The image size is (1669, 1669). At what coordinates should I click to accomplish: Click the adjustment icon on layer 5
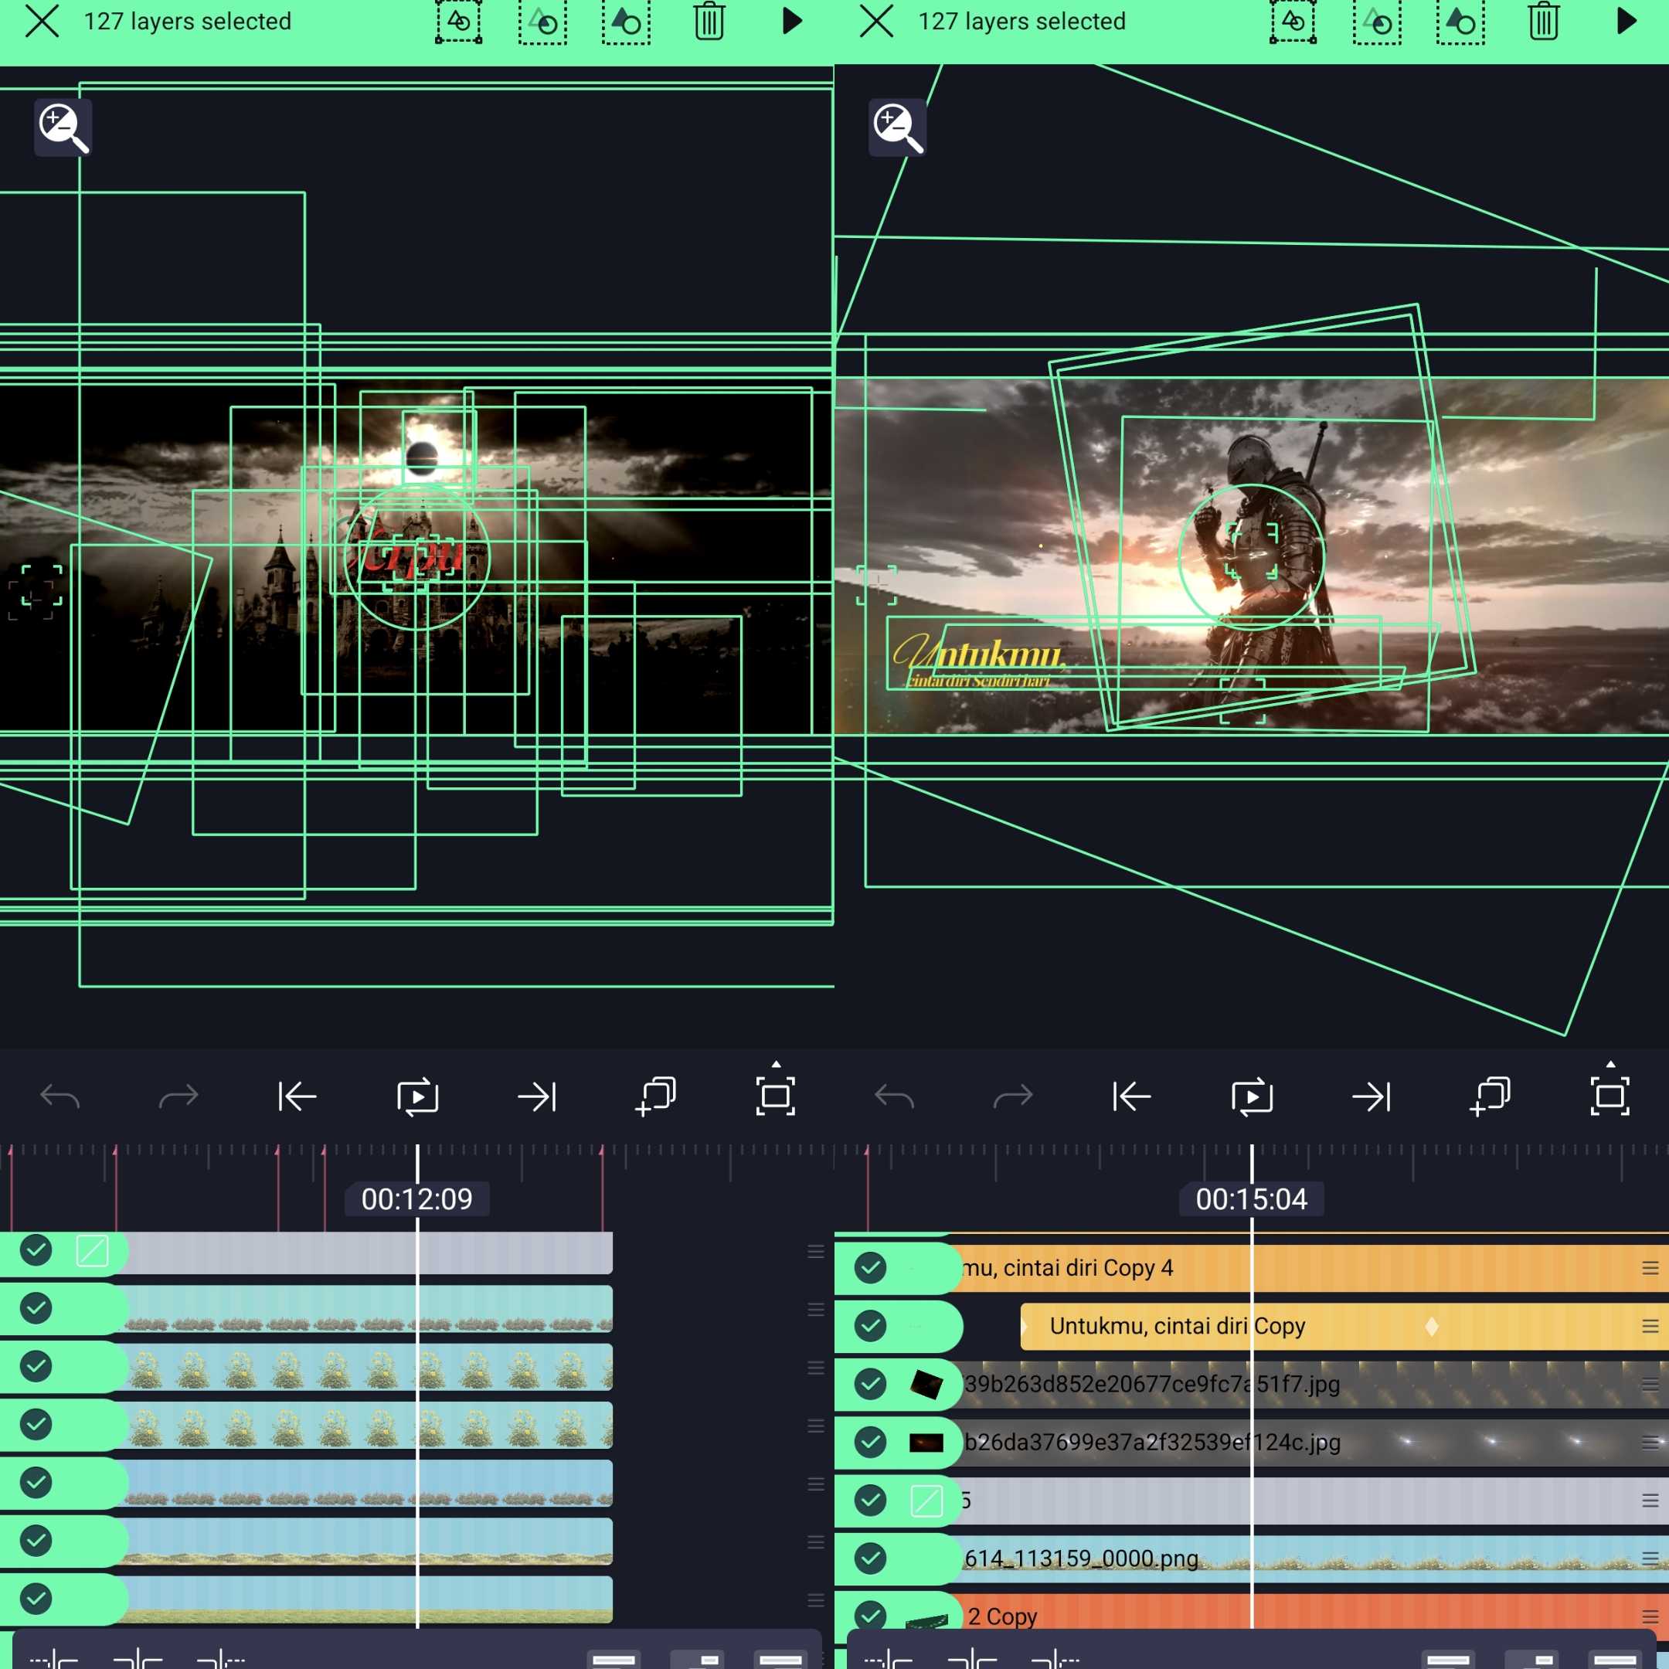click(x=927, y=1501)
